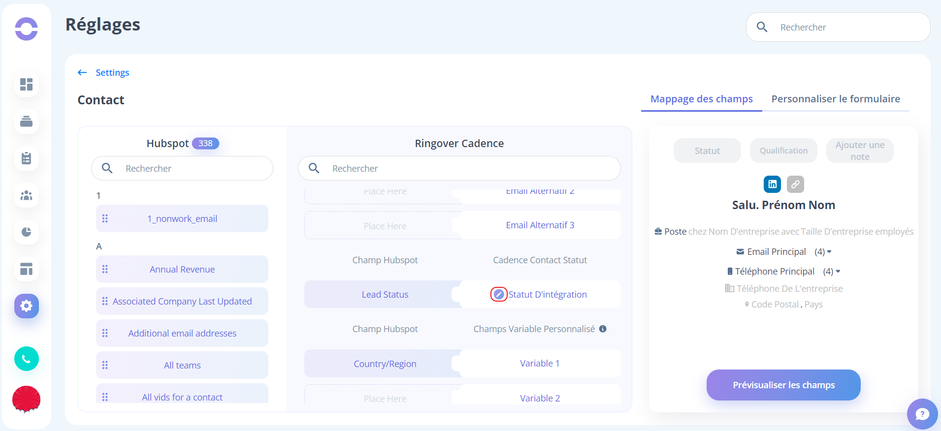Click the Ajouter une note button
Screen dimensions: 941x431
(x=860, y=151)
